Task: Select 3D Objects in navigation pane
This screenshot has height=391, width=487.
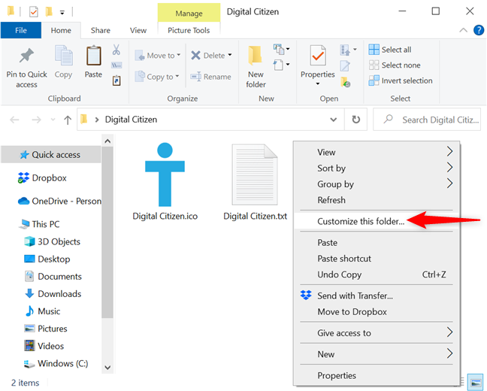Action: point(59,241)
